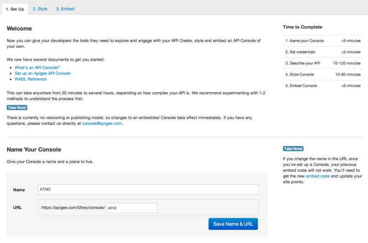The height and width of the screenshot is (243, 368).
Task: Open the What's an API Console? link
Action: point(37,67)
